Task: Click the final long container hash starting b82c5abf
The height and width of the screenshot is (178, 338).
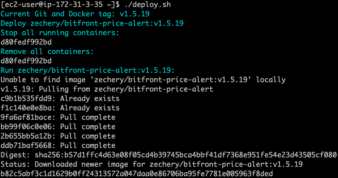Action: [137, 174]
